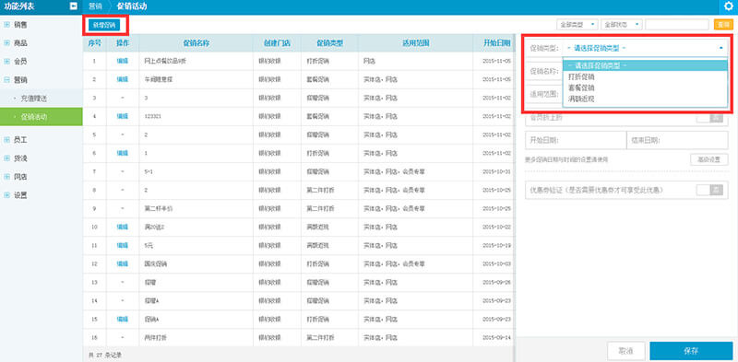Choose 满额返现 from the dropdown list
The image size is (738, 362).
coord(645,99)
